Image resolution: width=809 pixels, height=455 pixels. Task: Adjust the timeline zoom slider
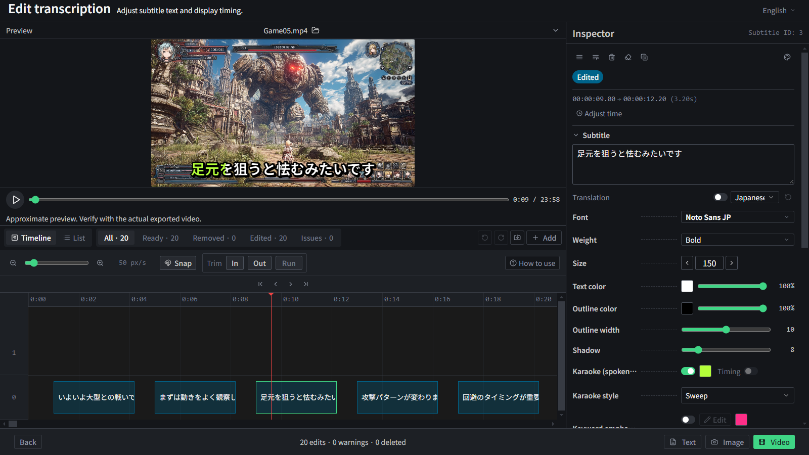click(x=57, y=263)
